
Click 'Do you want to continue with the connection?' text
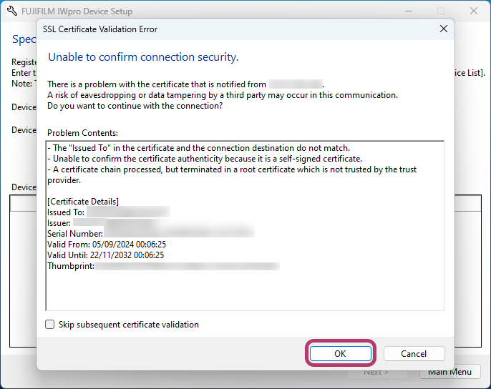(135, 106)
